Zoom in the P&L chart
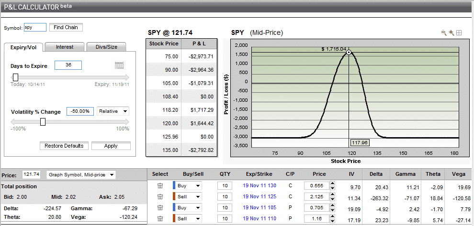The image size is (474, 226). pos(451,33)
